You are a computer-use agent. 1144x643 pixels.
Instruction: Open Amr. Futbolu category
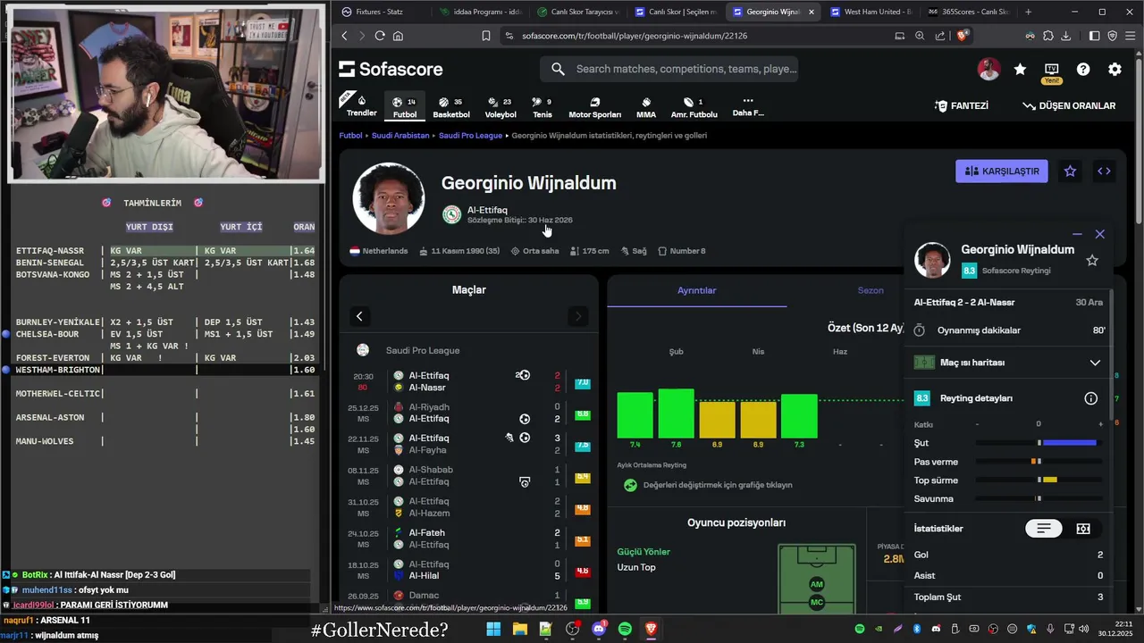[x=694, y=106]
